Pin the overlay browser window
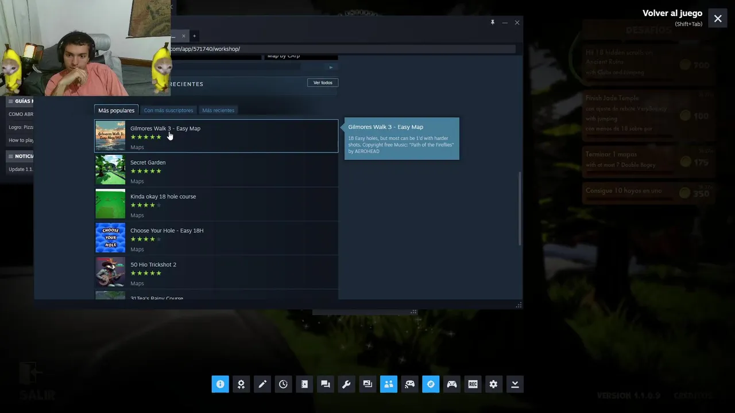The image size is (735, 413). (492, 22)
